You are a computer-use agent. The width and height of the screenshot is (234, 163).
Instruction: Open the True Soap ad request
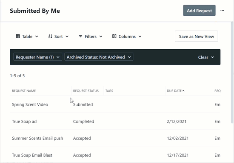point(24,121)
